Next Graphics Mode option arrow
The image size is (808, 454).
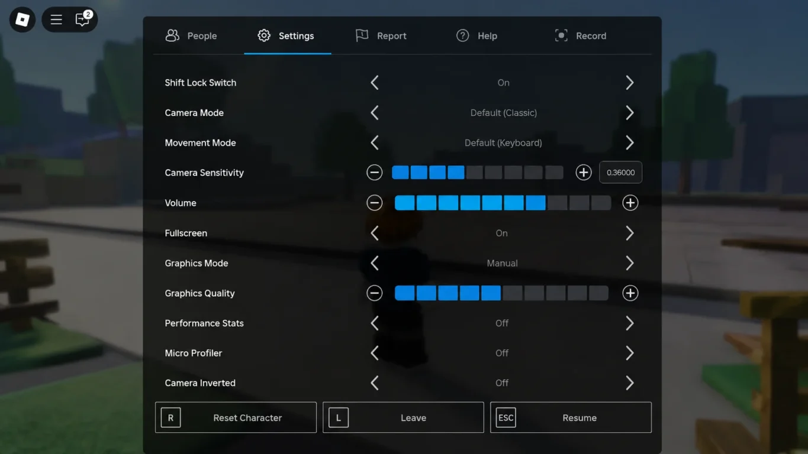point(630,263)
